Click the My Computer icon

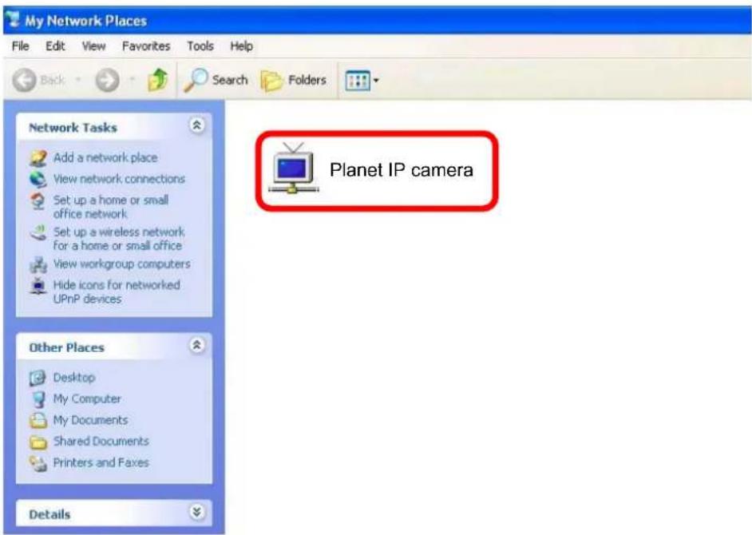(x=38, y=399)
